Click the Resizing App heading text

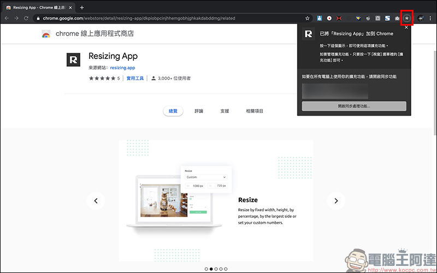click(x=113, y=56)
